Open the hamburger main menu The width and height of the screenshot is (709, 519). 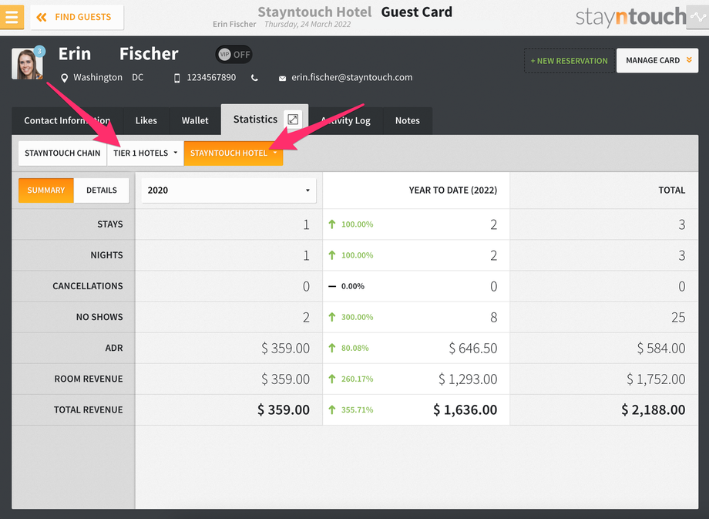click(x=12, y=17)
